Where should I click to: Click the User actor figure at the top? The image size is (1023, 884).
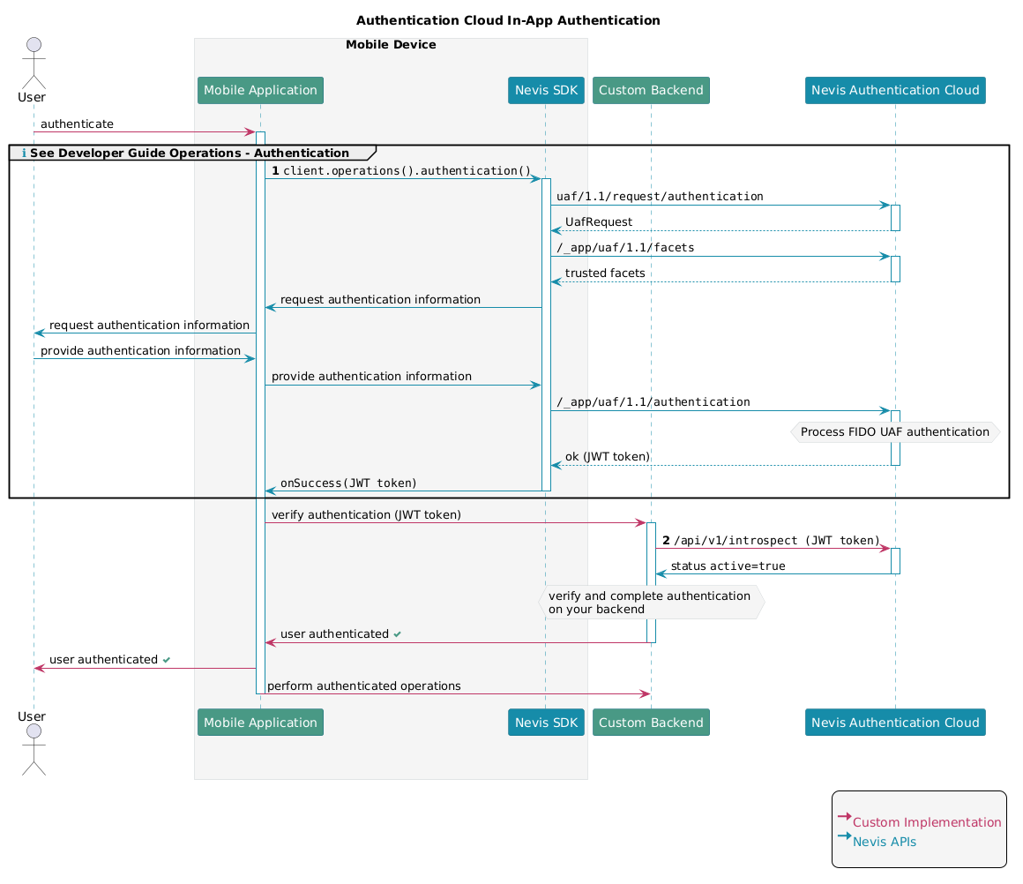click(34, 64)
